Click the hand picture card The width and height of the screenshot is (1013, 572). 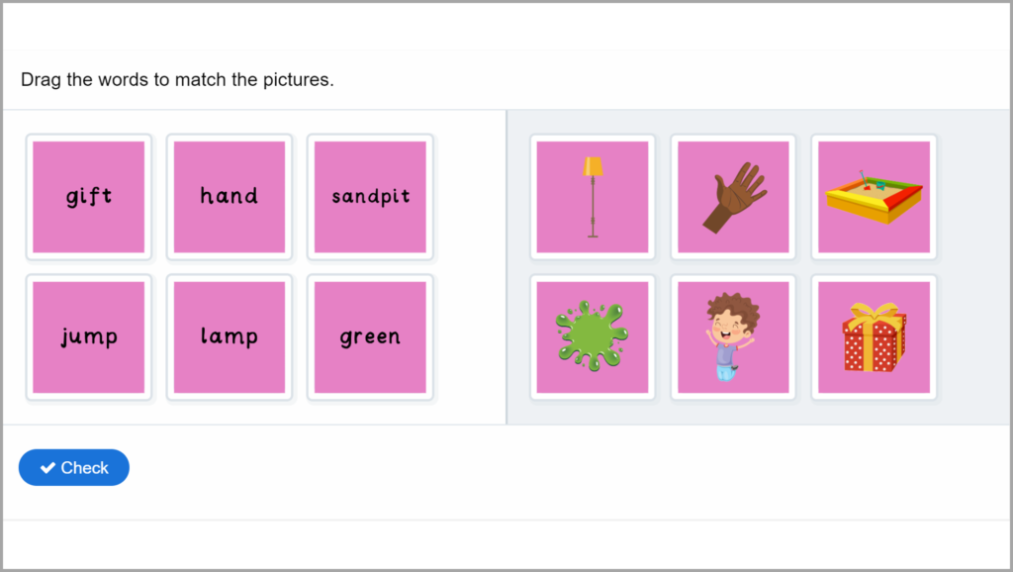(x=732, y=196)
